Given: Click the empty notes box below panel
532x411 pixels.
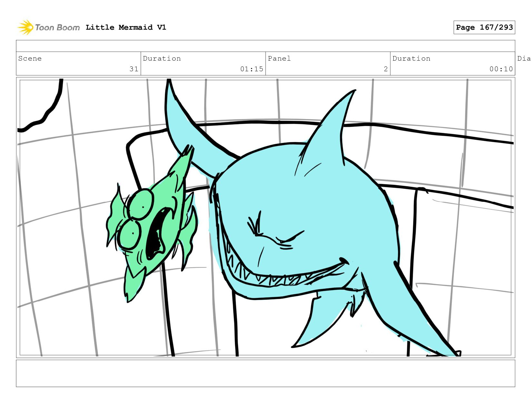Looking at the screenshot, I should pos(265,373).
